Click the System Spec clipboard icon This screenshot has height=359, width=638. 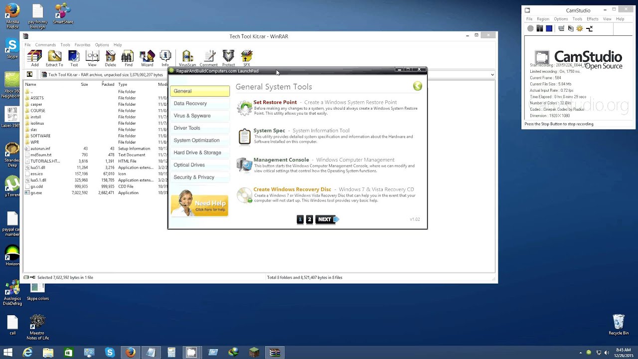(244, 137)
